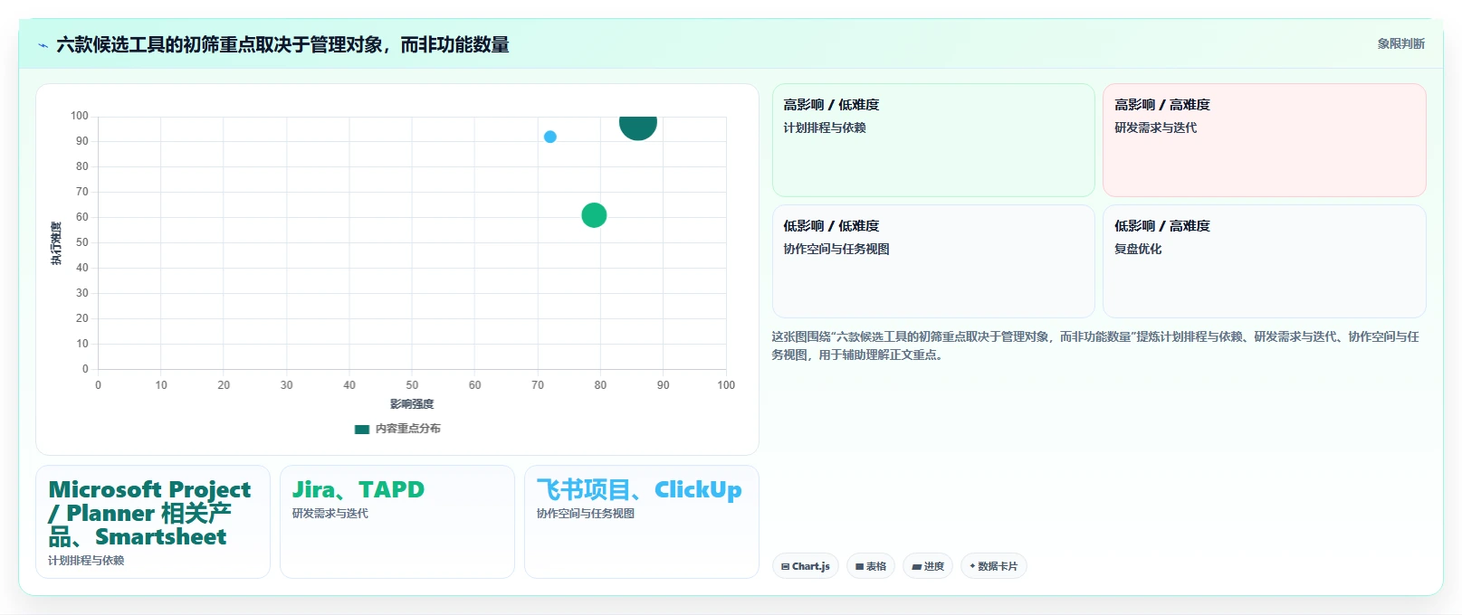Click the 进度 tag chip
Viewport: 1462px width, 615px height.
click(x=928, y=566)
